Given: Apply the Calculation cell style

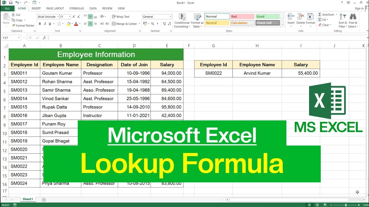Looking at the screenshot, I should tap(242, 23).
